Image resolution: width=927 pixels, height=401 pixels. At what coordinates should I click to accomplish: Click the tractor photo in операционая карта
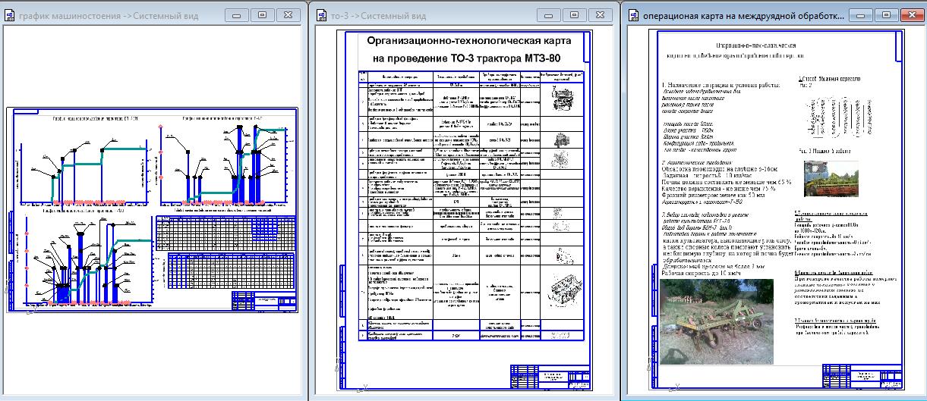point(830,178)
